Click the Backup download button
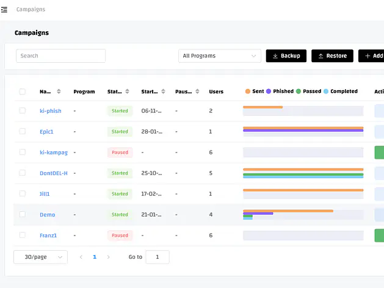This screenshot has width=384, height=288. [x=286, y=56]
